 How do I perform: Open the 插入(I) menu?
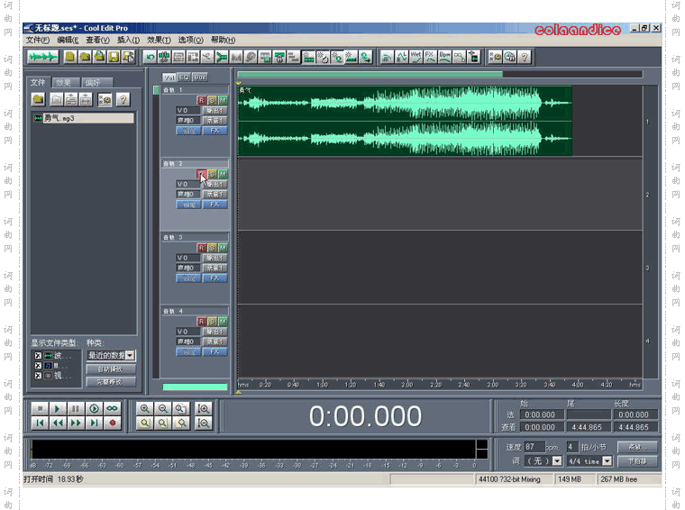128,41
